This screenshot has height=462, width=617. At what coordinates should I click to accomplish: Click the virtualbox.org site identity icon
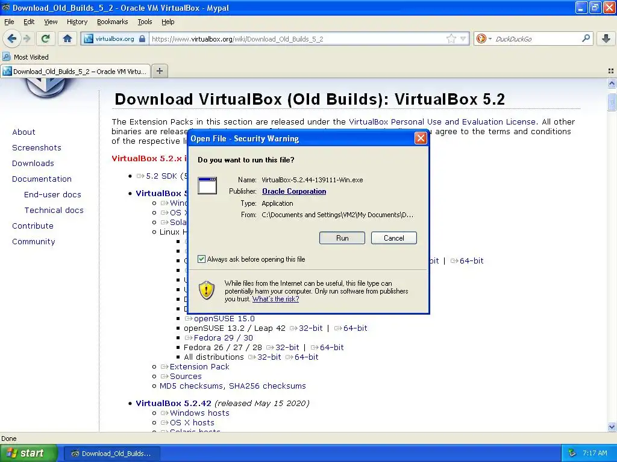(114, 39)
